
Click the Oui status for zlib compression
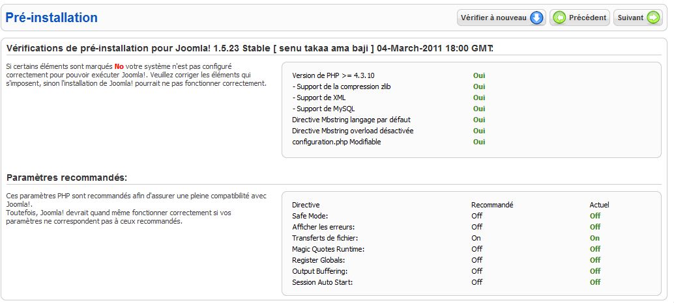(x=479, y=86)
